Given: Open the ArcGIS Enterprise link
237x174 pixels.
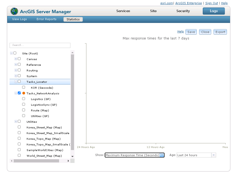Looking at the screenshot, I should pos(189,3).
